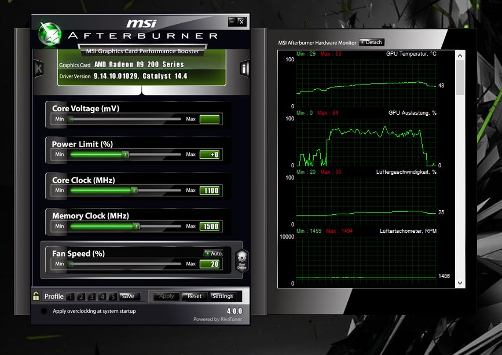Click the Core Voltage slider track
Viewport: 502px width, 355px height.
click(x=125, y=119)
